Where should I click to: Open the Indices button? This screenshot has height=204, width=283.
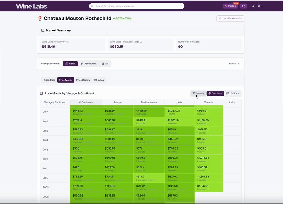pos(230,6)
